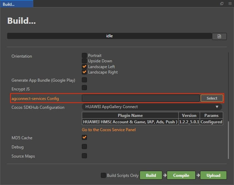This screenshot has width=234, height=185.
Task: Open the build log file icon
Action: (x=219, y=36)
